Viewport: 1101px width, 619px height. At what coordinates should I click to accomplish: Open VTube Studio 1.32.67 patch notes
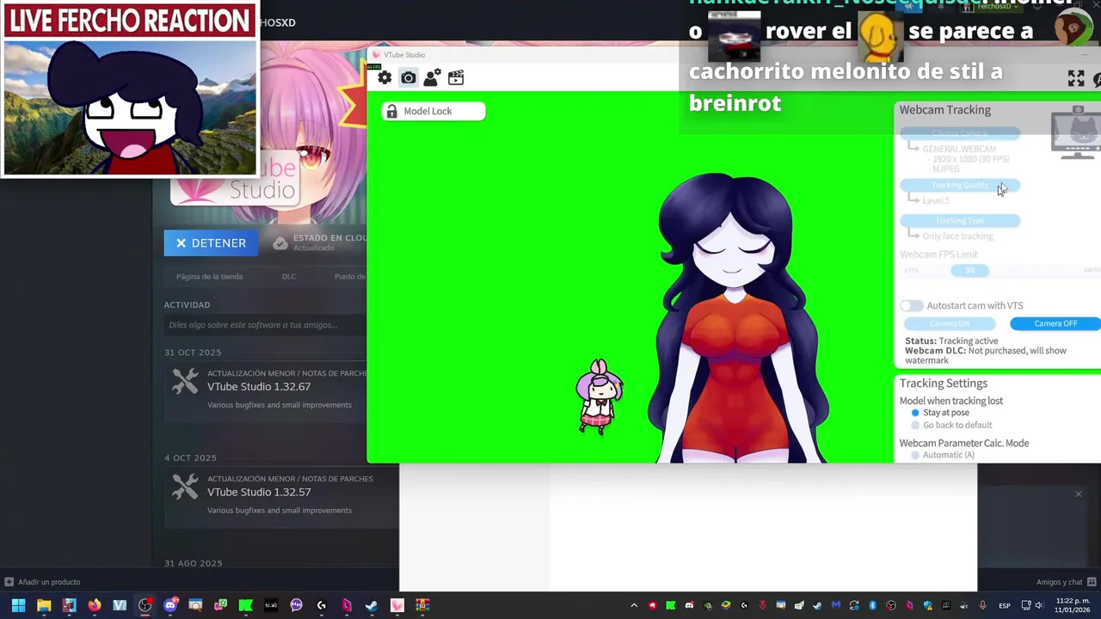pyautogui.click(x=259, y=387)
